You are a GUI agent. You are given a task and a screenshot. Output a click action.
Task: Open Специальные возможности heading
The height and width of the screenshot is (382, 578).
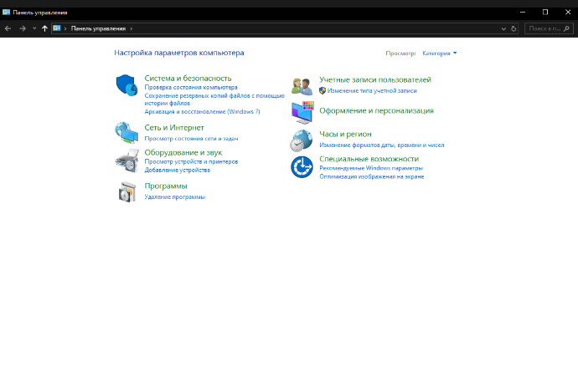tap(369, 159)
